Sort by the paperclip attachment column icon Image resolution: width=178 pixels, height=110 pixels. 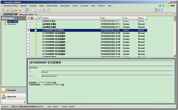[x=40, y=18]
